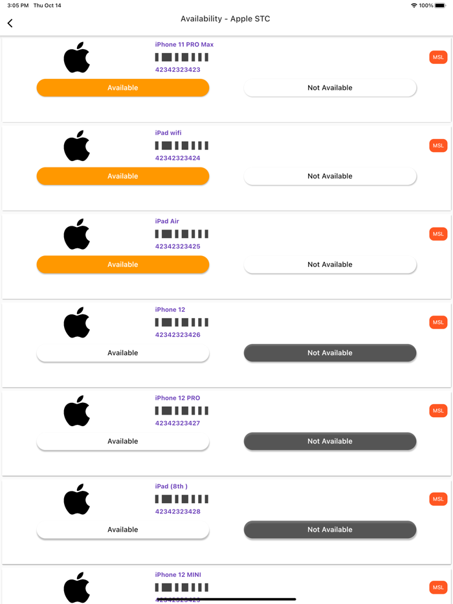Image resolution: width=453 pixels, height=604 pixels.
Task: Tap the Wi-Fi icon in the status bar
Action: tap(413, 5)
